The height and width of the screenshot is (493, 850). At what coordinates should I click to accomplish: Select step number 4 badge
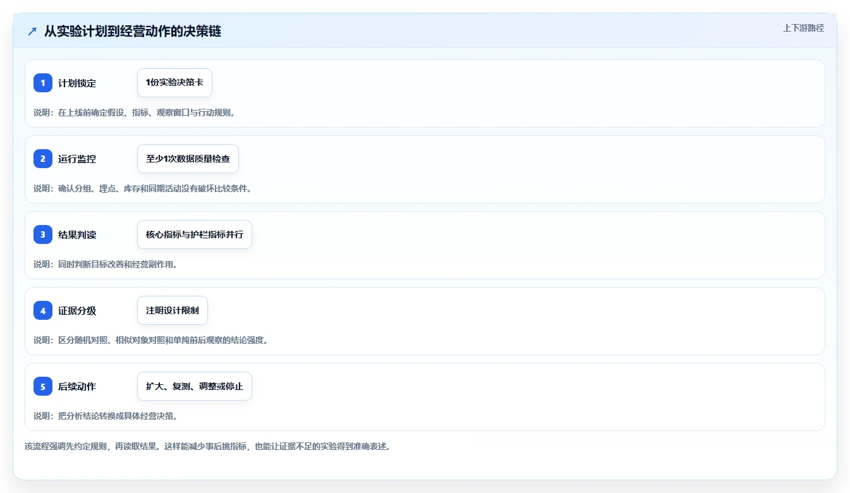point(43,310)
